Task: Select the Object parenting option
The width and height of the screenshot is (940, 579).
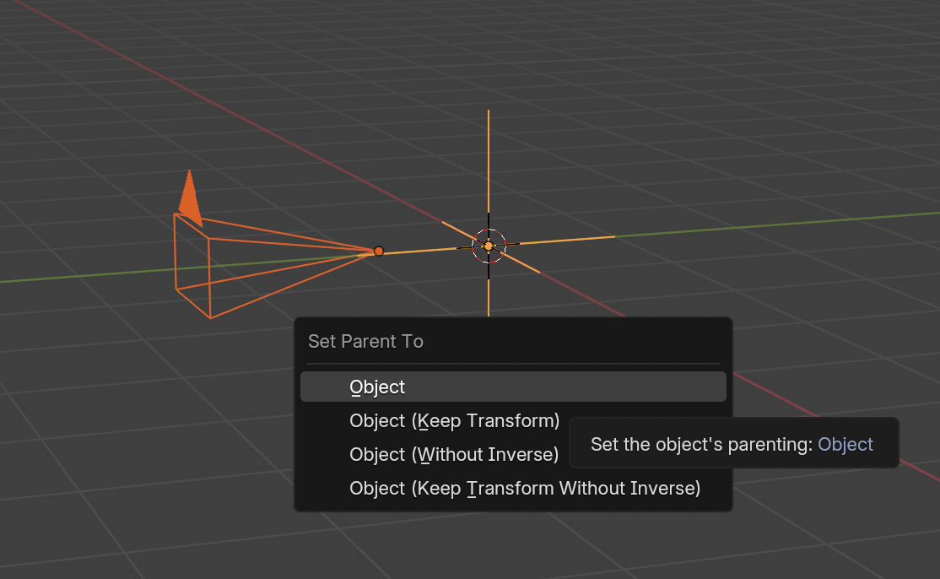Action: (513, 387)
